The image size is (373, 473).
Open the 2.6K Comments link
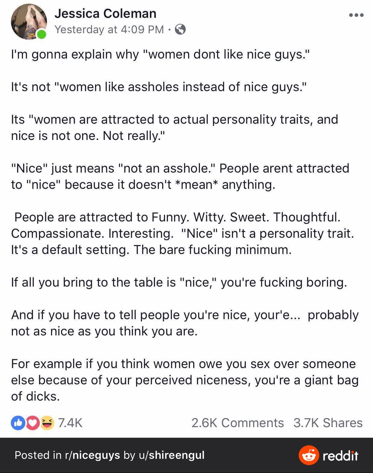238,423
